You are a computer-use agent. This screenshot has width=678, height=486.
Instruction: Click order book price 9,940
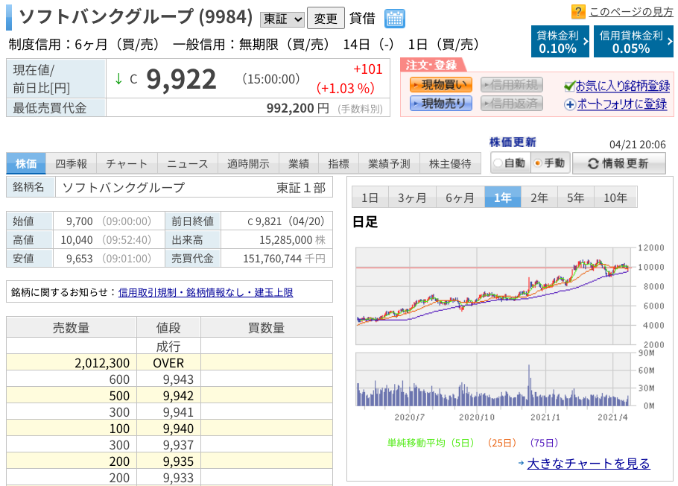point(178,429)
